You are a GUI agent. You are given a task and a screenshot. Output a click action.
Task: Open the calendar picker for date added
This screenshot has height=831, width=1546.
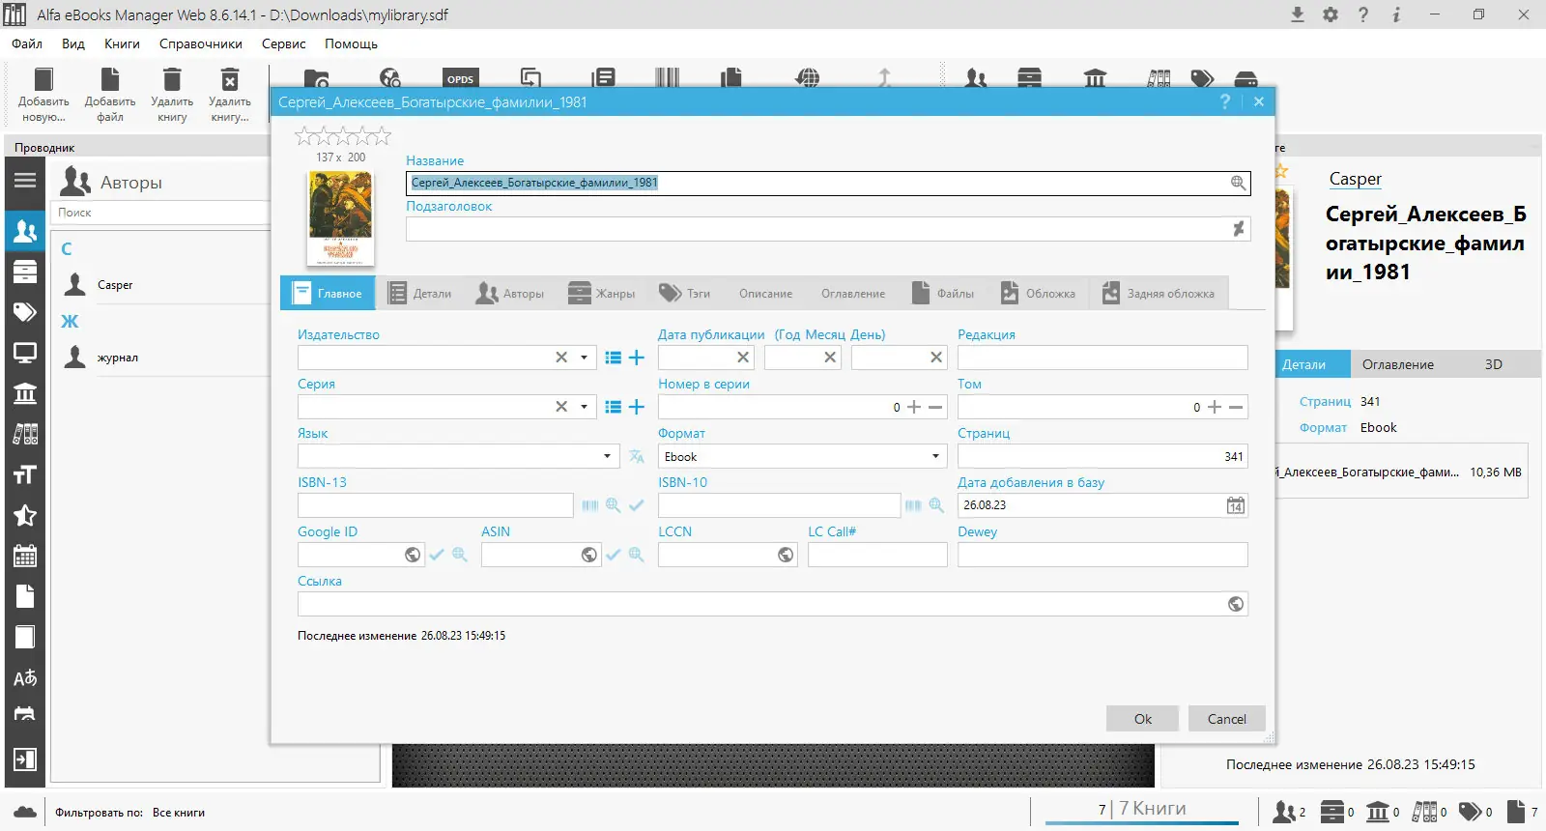coord(1236,505)
